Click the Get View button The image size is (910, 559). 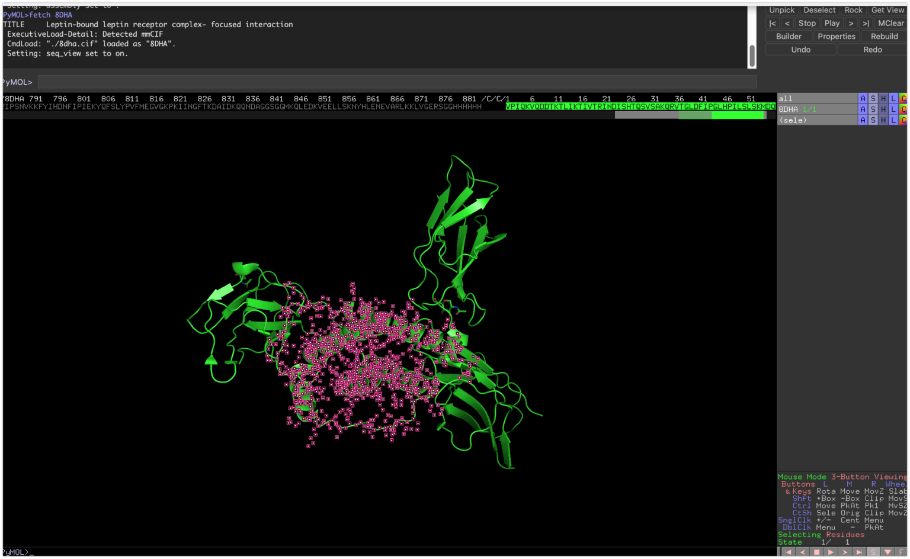pos(887,10)
